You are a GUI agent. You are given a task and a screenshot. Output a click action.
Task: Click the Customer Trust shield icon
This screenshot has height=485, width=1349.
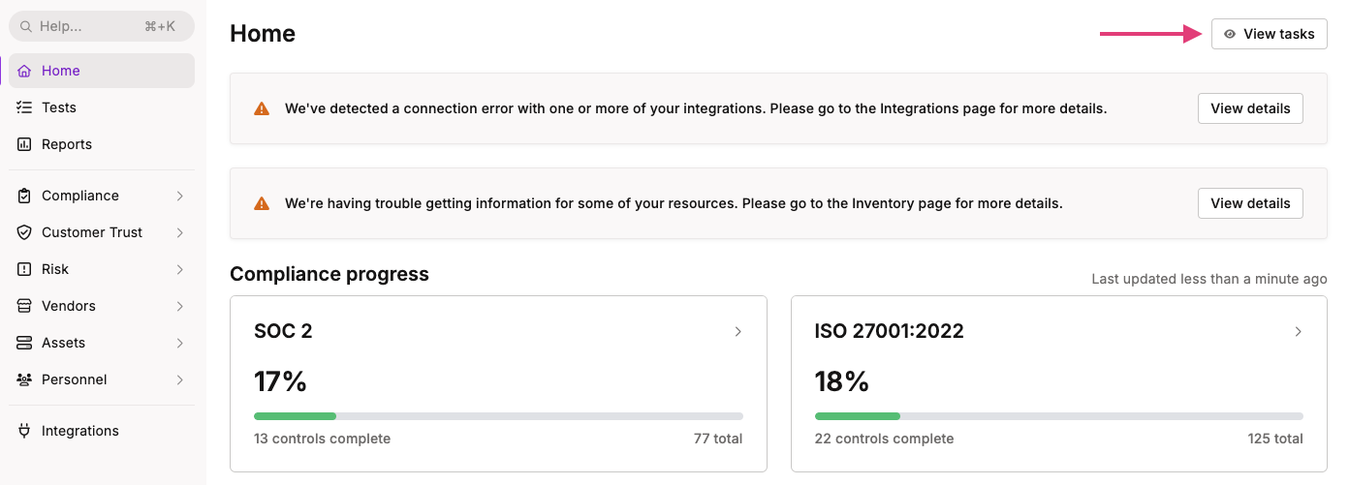24,232
